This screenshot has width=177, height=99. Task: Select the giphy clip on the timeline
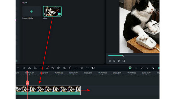[48, 90]
